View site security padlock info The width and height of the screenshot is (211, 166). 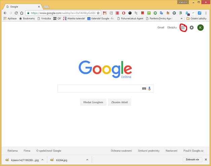(x=28, y=13)
